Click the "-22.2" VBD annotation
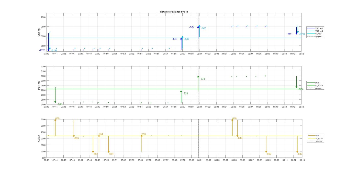Viewport: 358px width, 177px height. tap(42, 50)
